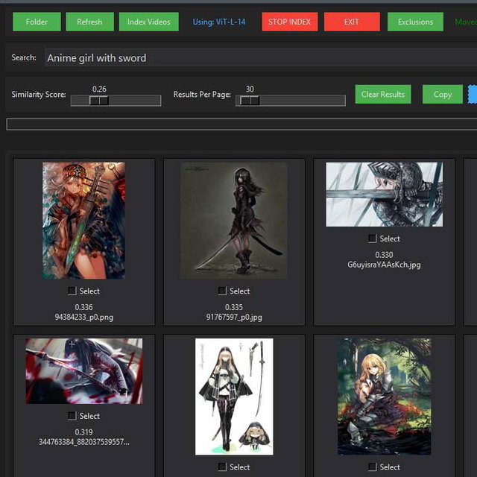The image size is (477, 477).
Task: Open the blonde knight forest thumbnail
Action: (x=385, y=397)
